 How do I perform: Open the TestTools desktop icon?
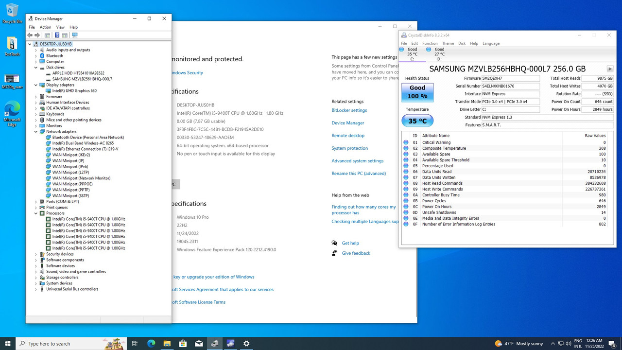coord(12,47)
